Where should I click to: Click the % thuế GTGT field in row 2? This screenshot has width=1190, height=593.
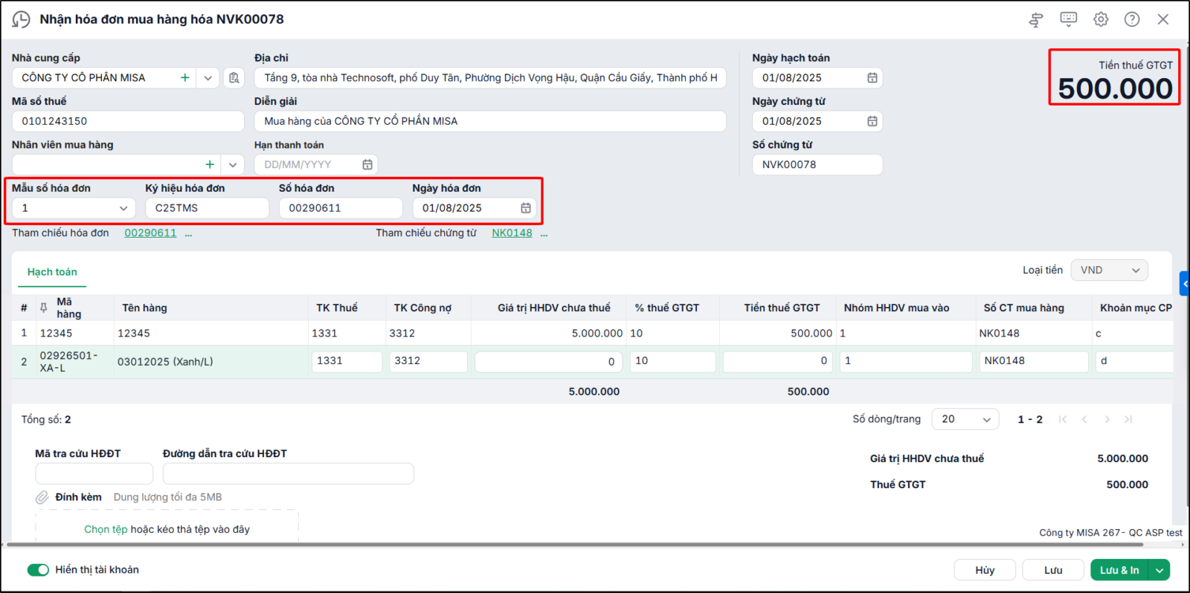(x=672, y=362)
